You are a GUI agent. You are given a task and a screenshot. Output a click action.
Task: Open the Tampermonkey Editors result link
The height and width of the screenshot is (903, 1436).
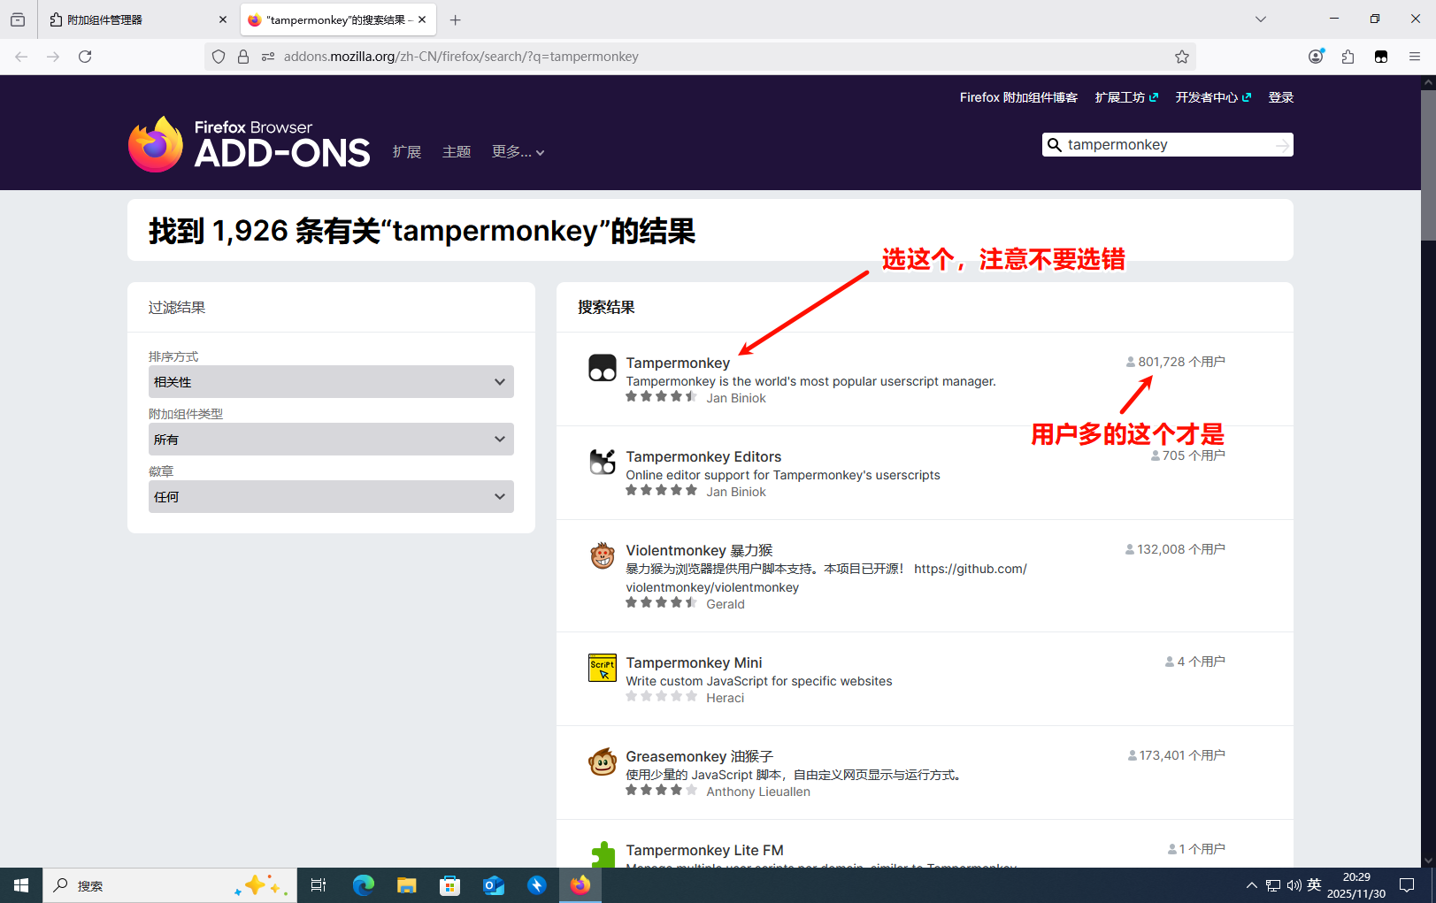703,456
